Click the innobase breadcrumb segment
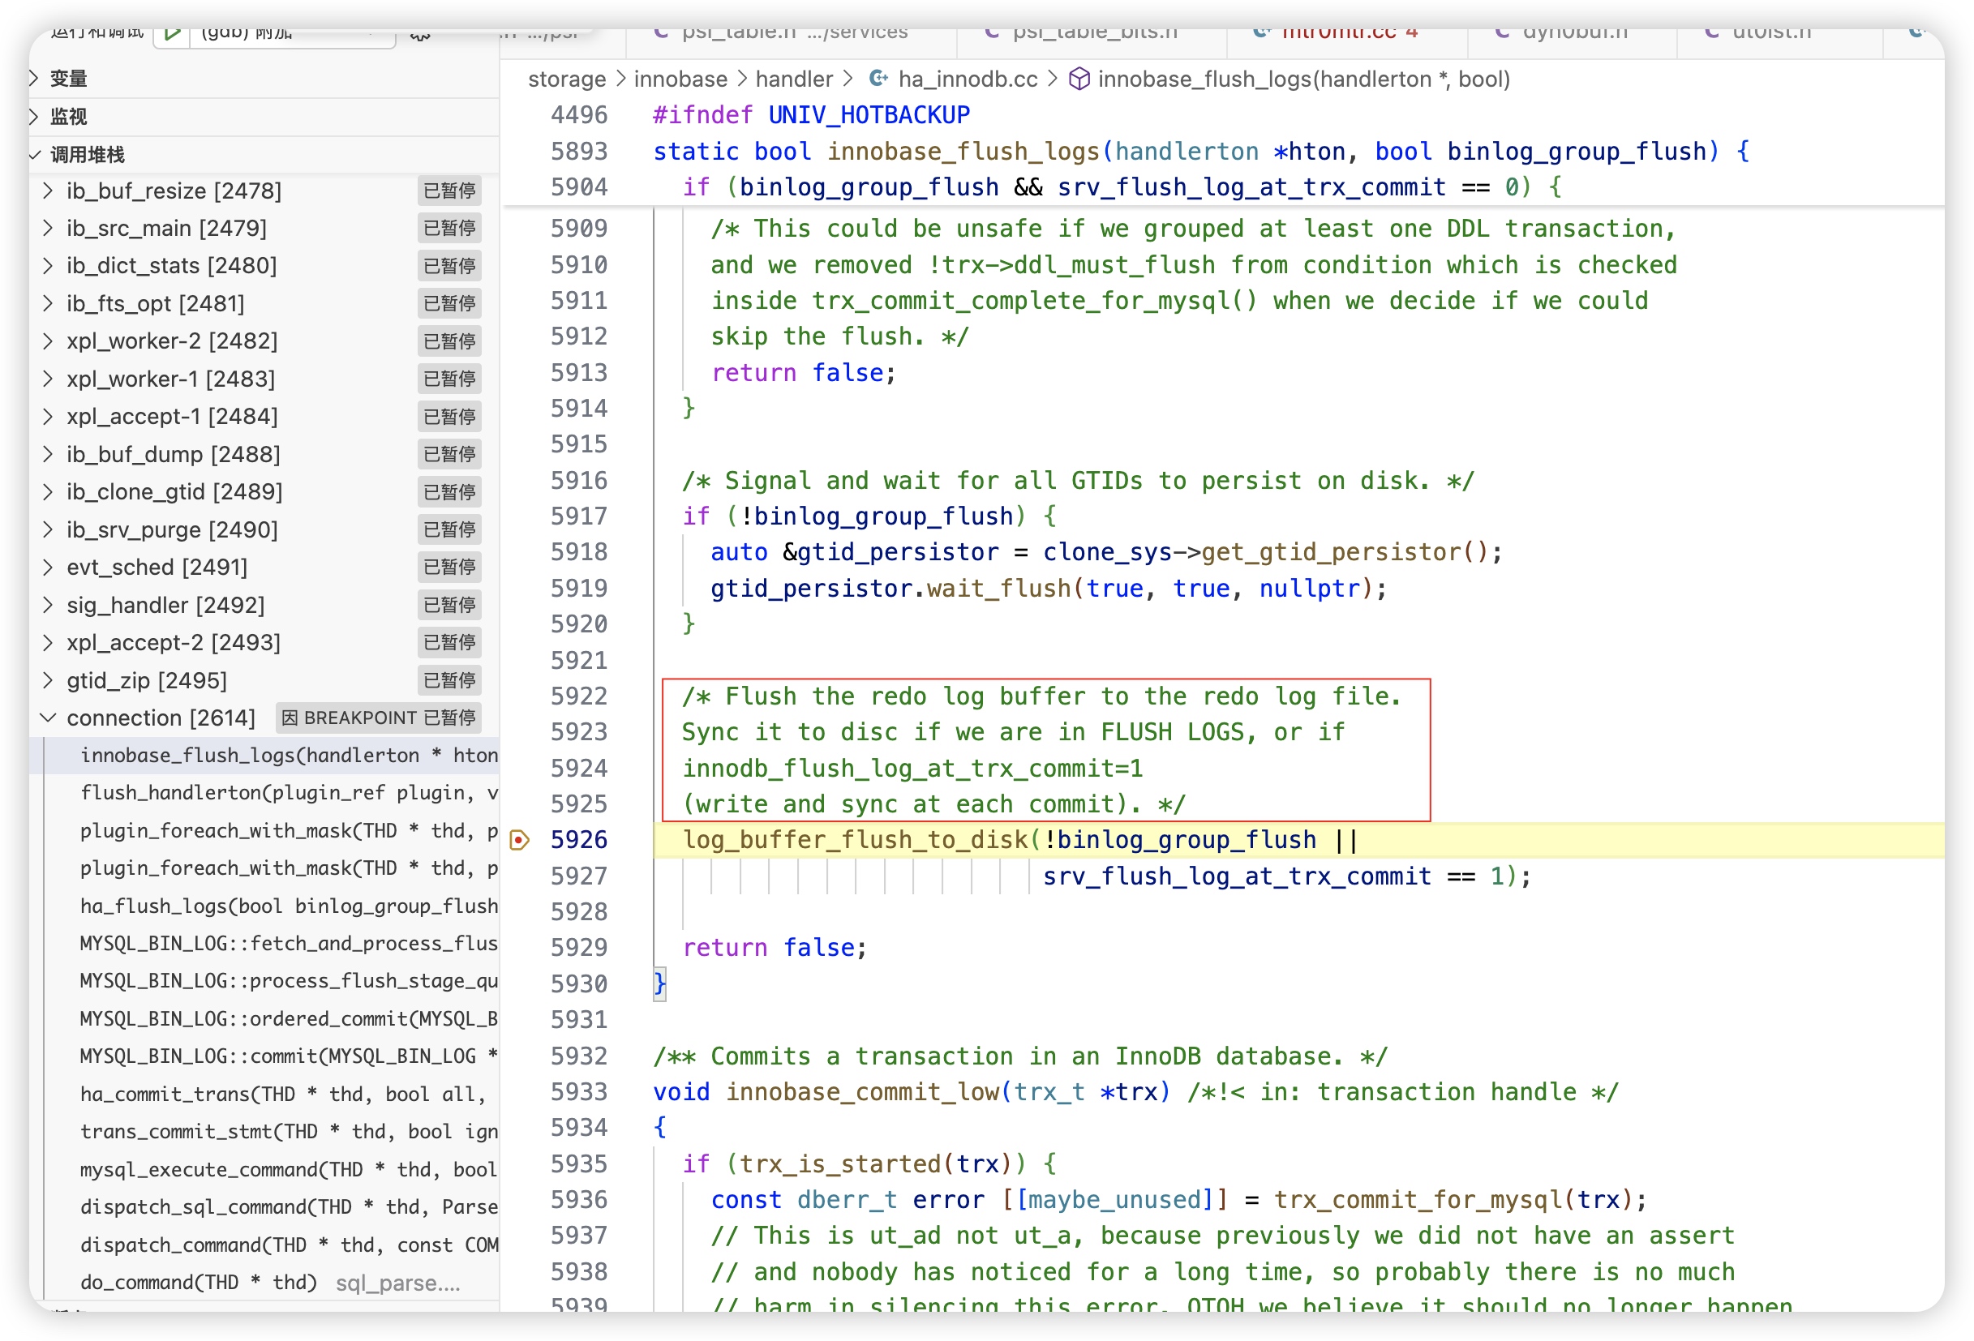Image resolution: width=1974 pixels, height=1341 pixels. pos(680,79)
